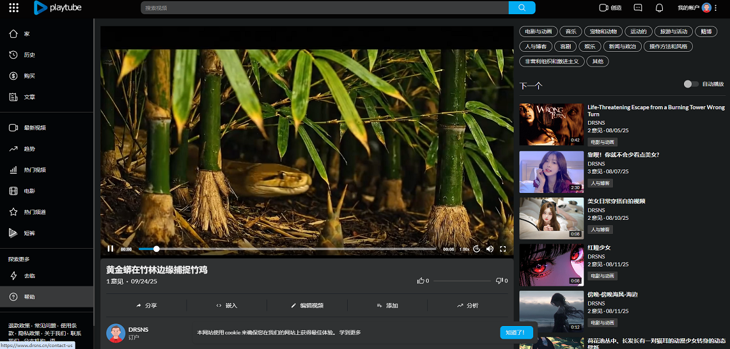Open the 1.00x playback speed selector
Image resolution: width=730 pixels, height=349 pixels.
pyautogui.click(x=464, y=249)
